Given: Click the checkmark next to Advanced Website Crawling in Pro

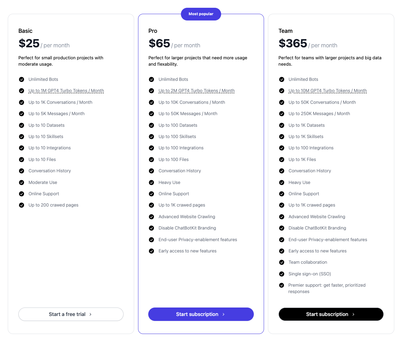Looking at the screenshot, I should pos(151,216).
